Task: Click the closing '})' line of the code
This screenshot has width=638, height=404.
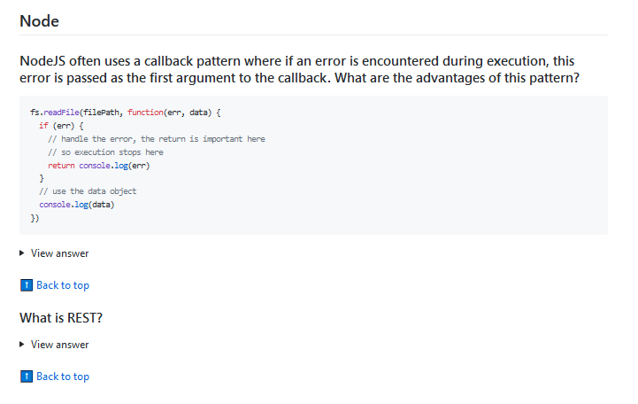Action: click(x=35, y=218)
